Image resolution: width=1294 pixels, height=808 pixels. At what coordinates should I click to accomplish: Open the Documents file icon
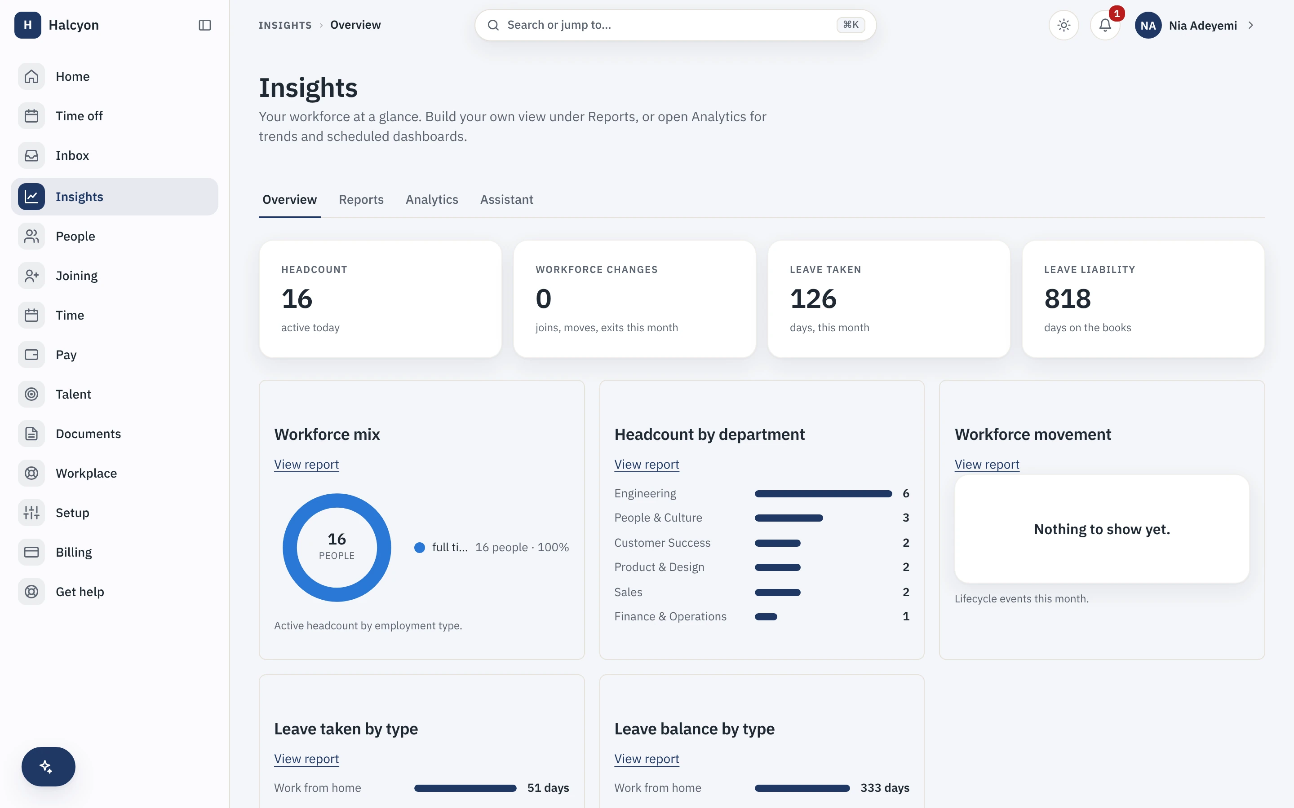pyautogui.click(x=31, y=434)
